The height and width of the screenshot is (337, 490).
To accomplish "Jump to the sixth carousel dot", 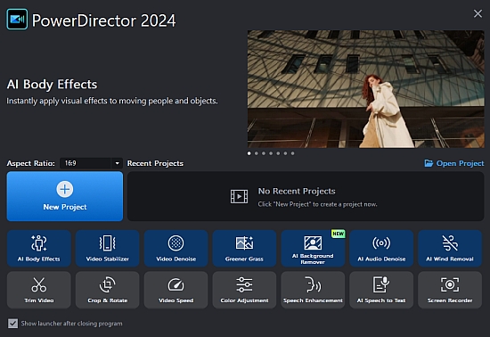I will tap(285, 153).
